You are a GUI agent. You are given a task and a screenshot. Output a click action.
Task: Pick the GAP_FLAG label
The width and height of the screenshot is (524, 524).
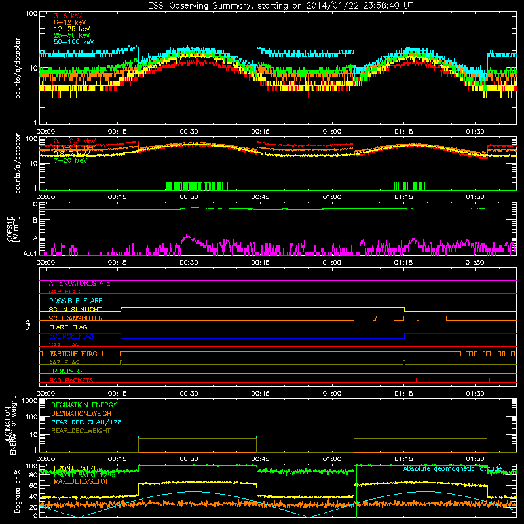(64, 292)
